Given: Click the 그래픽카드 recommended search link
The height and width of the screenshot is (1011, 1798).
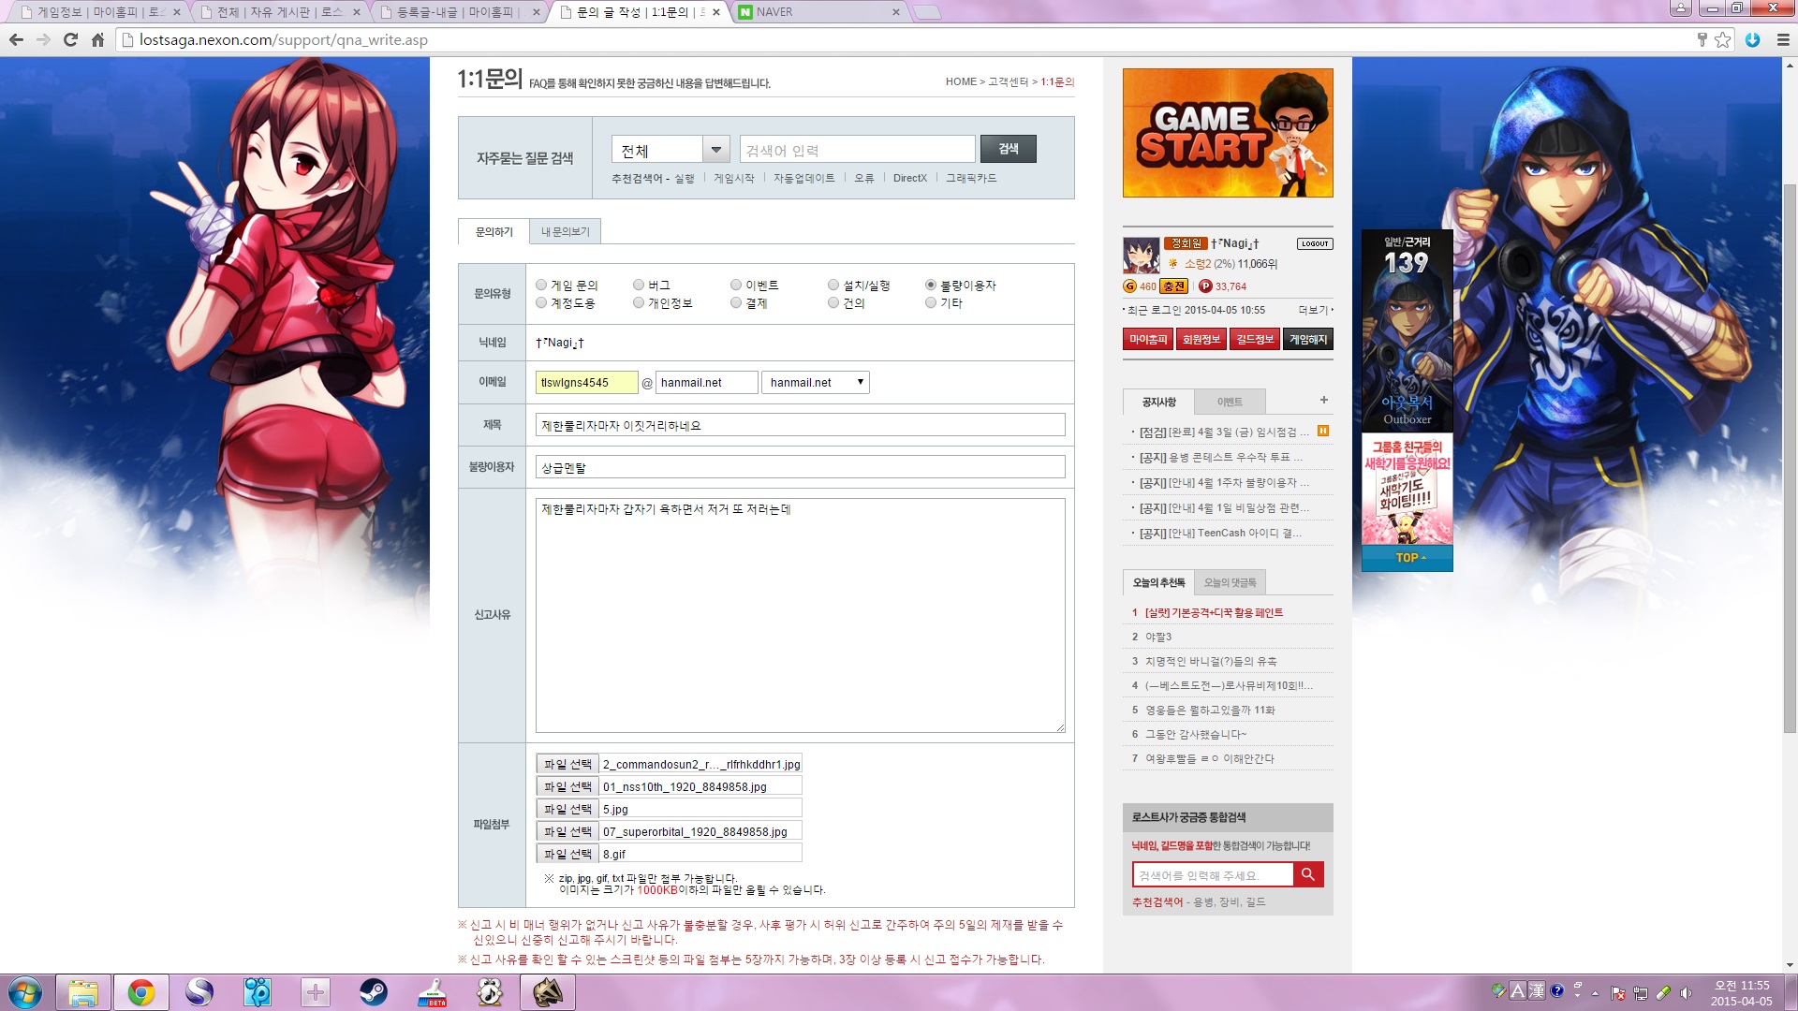Looking at the screenshot, I should coord(971,178).
